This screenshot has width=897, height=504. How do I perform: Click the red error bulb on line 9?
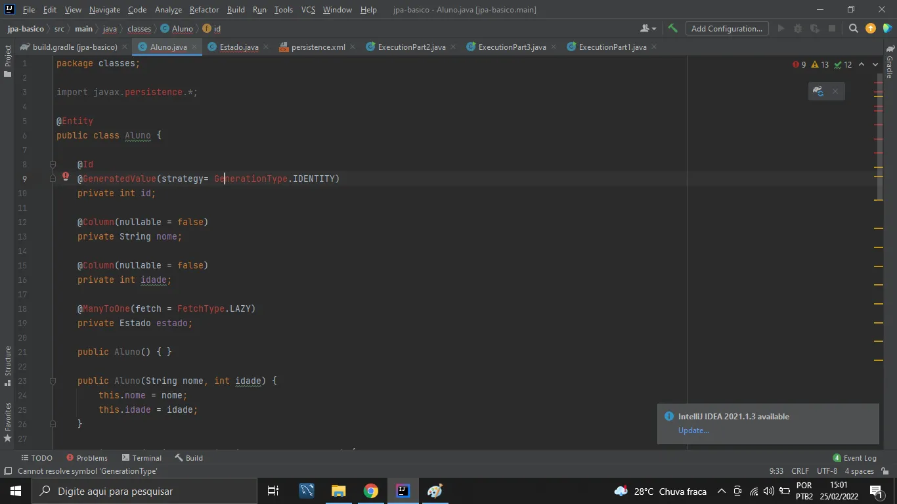[x=66, y=177]
